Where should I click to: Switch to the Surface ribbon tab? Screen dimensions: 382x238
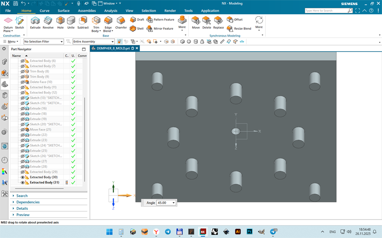click(x=64, y=11)
